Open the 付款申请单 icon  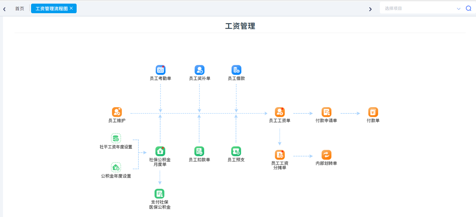[x=326, y=112]
